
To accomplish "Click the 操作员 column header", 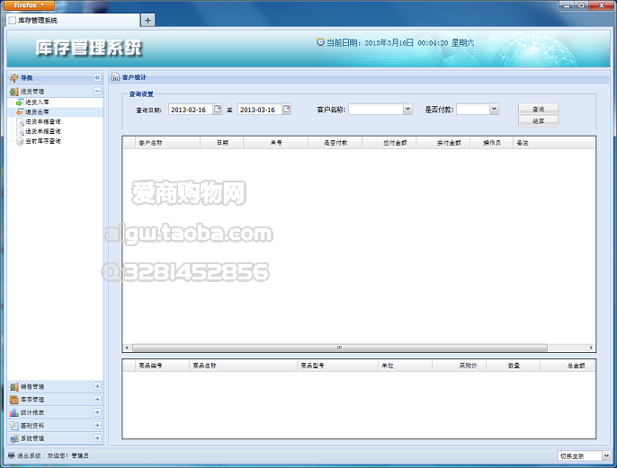I will (492, 143).
